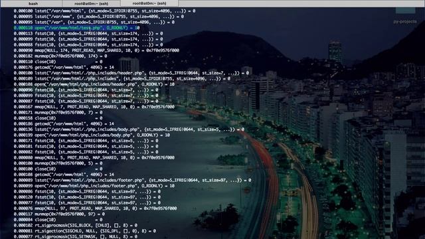Click the 0.000077 fstat st_size=97 line
This screenshot has height=239, width=425.
click(87, 203)
